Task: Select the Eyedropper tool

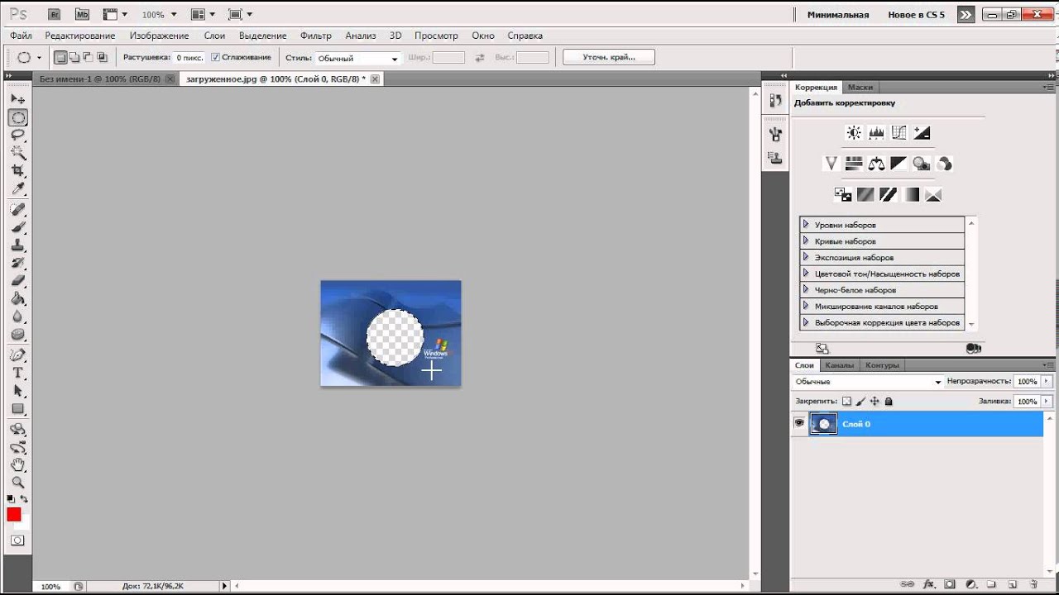Action: pyautogui.click(x=17, y=189)
